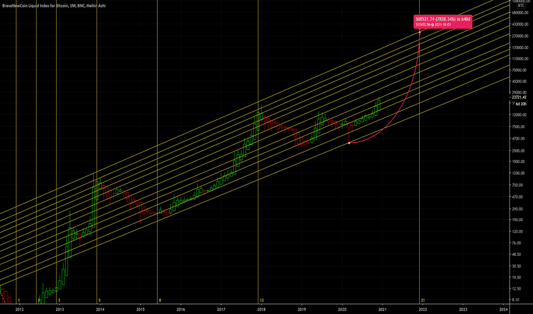Viewport: 533px width, 314px height.
Task: Click the 2012 label on time axis
Action: [x=19, y=309]
